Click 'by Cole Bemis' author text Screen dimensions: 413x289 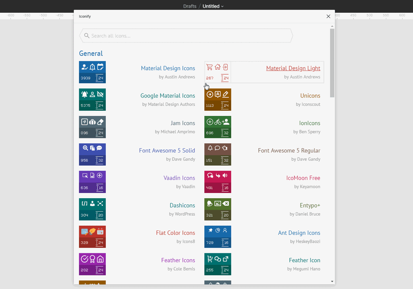coord(181,269)
